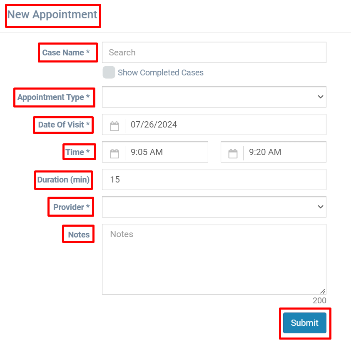Click the Date Of Visit label
This screenshot has height=345, width=351.
(x=64, y=125)
